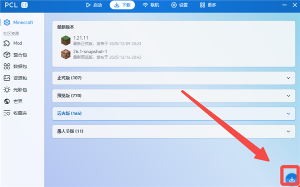300x187 pixels.
Task: Open the 启动 launch tab
Action: coord(94,5)
